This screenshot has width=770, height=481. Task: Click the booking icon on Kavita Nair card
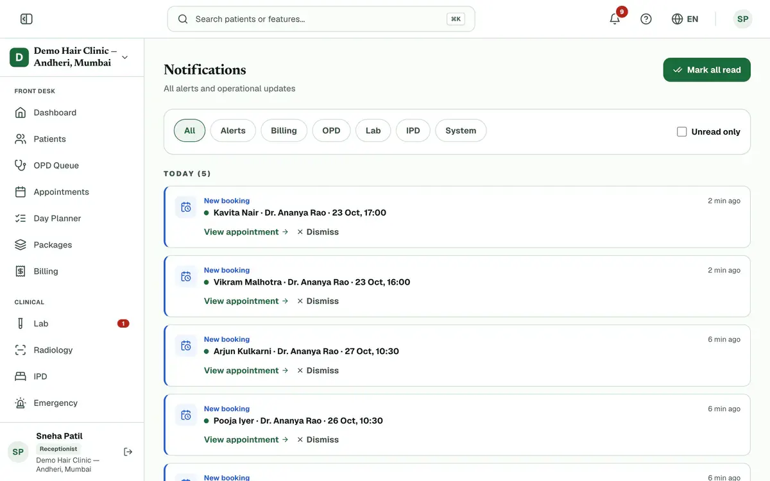pos(186,207)
